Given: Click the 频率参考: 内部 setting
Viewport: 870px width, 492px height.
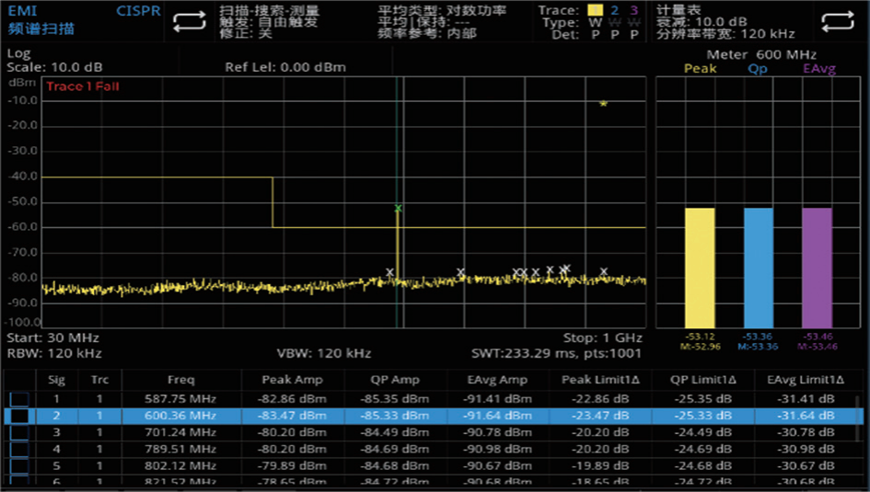Looking at the screenshot, I should [427, 34].
